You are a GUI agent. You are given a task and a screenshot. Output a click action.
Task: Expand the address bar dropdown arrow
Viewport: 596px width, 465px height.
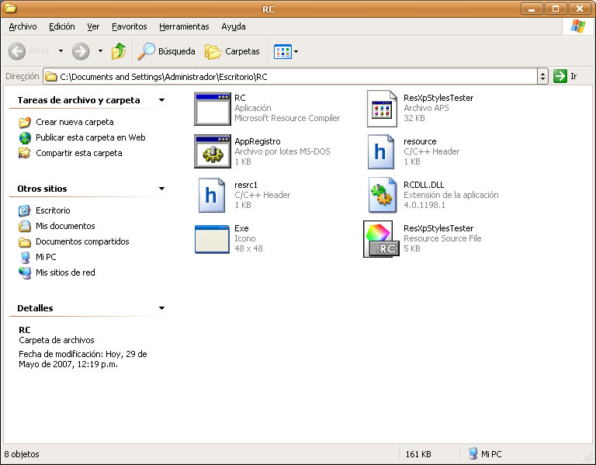click(x=542, y=76)
